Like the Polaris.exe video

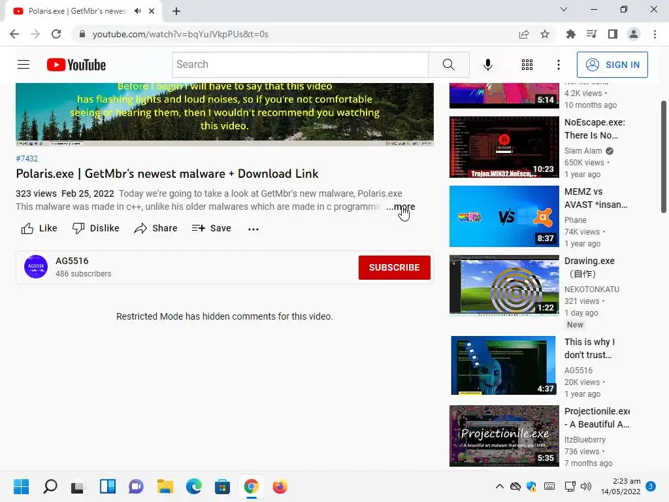pos(39,228)
